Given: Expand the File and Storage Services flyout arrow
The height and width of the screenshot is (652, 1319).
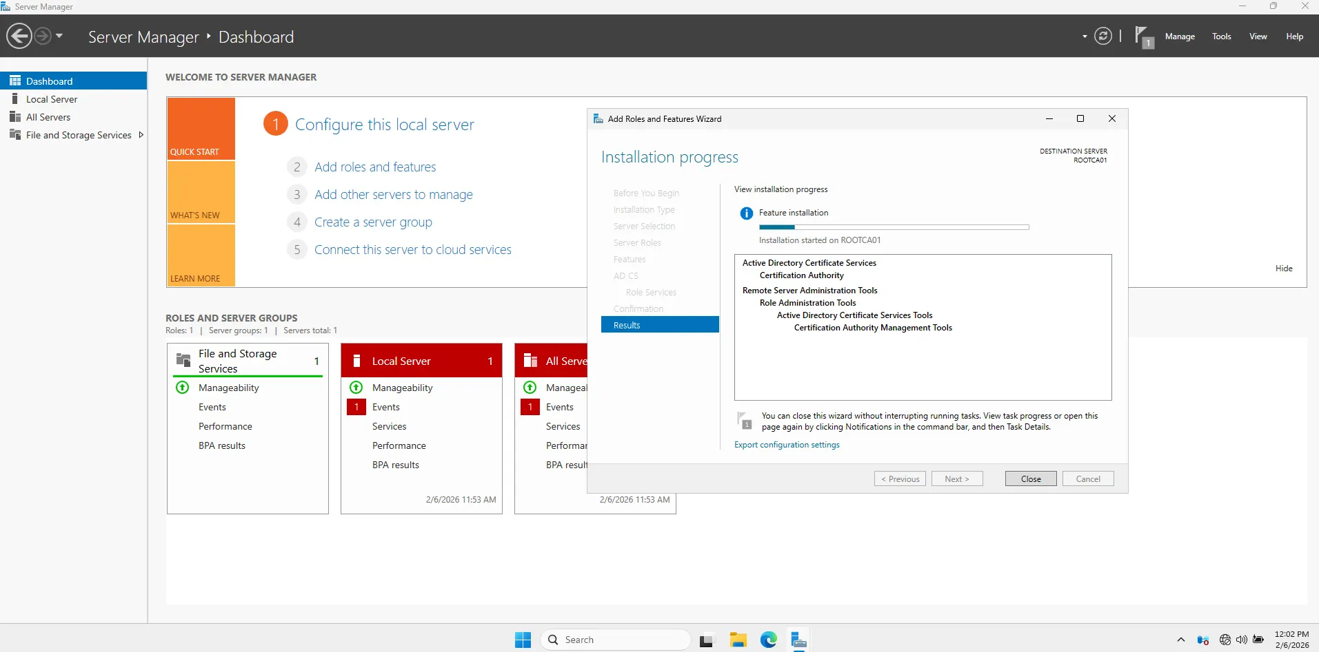Looking at the screenshot, I should pos(141,135).
